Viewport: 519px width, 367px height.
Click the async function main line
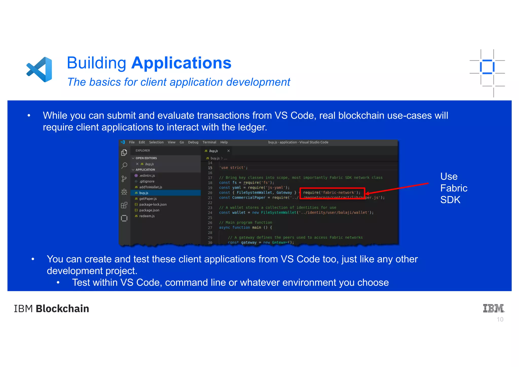pyautogui.click(x=246, y=228)
